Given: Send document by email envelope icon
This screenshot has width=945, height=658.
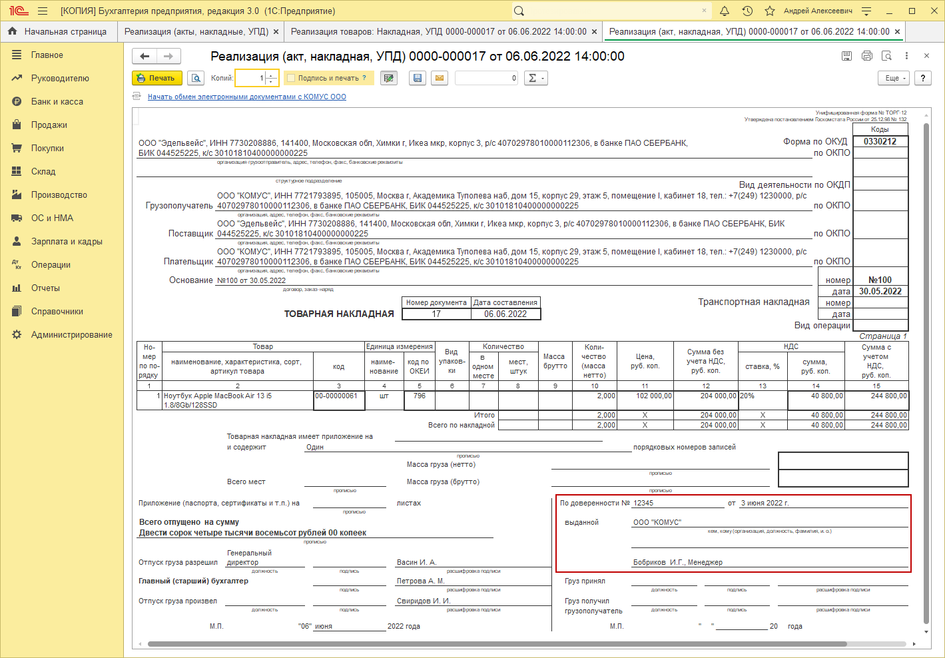Looking at the screenshot, I should [x=440, y=78].
